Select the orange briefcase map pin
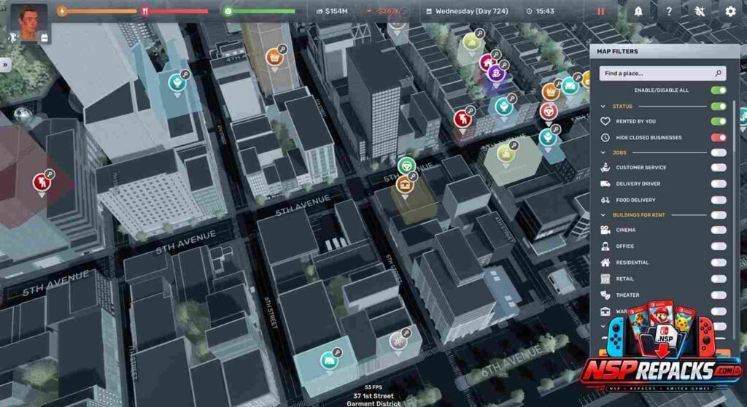This screenshot has width=747, height=407. click(404, 184)
